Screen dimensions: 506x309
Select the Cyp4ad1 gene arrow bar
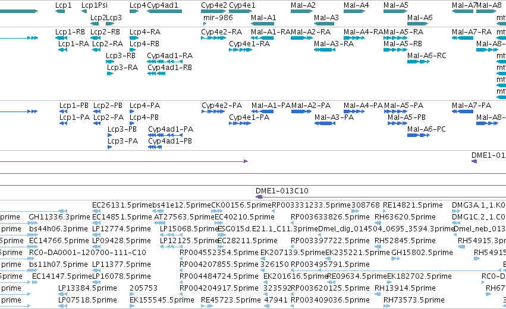tap(164, 11)
